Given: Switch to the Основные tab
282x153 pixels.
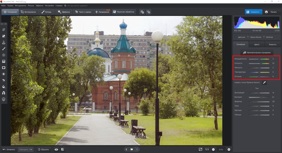Looking at the screenshot, I should [241, 44].
